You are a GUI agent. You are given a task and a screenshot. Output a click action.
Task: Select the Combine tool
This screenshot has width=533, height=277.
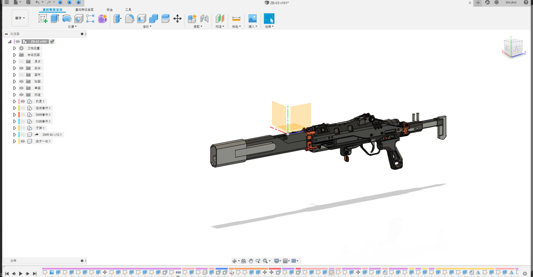(154, 19)
